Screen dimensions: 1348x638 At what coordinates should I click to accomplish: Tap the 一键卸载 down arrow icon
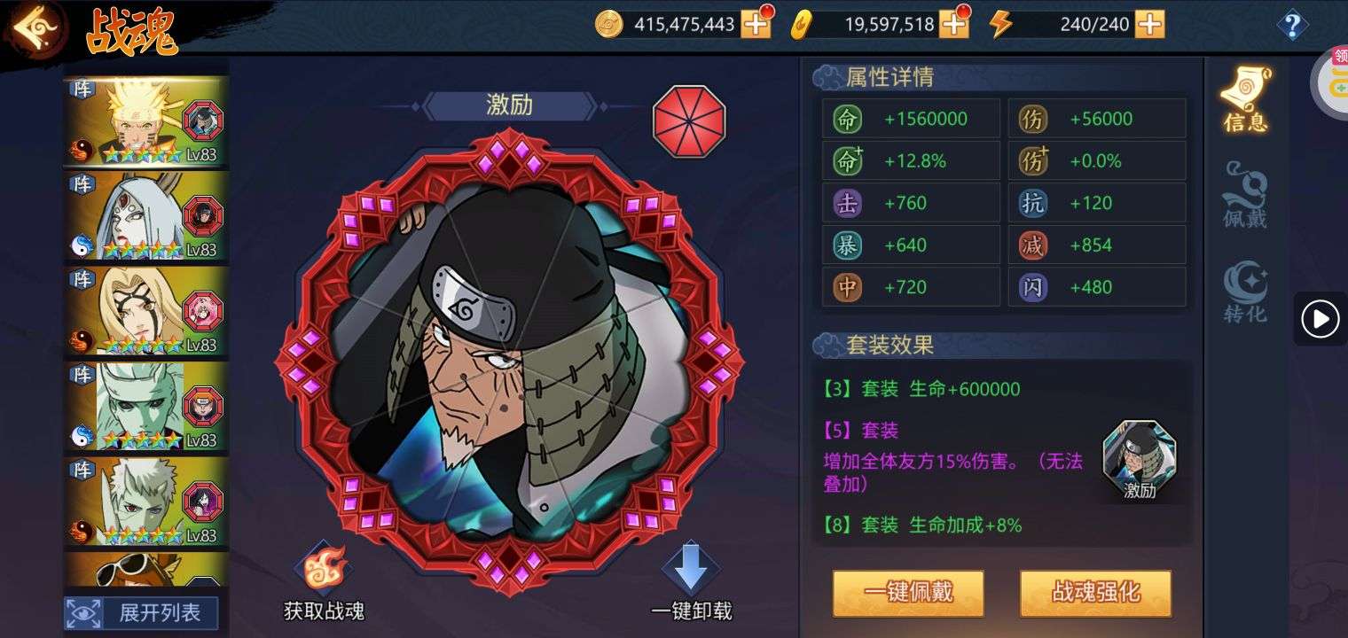point(691,568)
